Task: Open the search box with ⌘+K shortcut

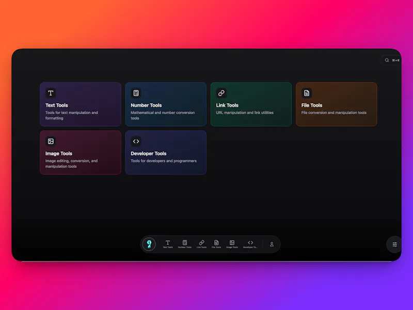Action: point(391,60)
